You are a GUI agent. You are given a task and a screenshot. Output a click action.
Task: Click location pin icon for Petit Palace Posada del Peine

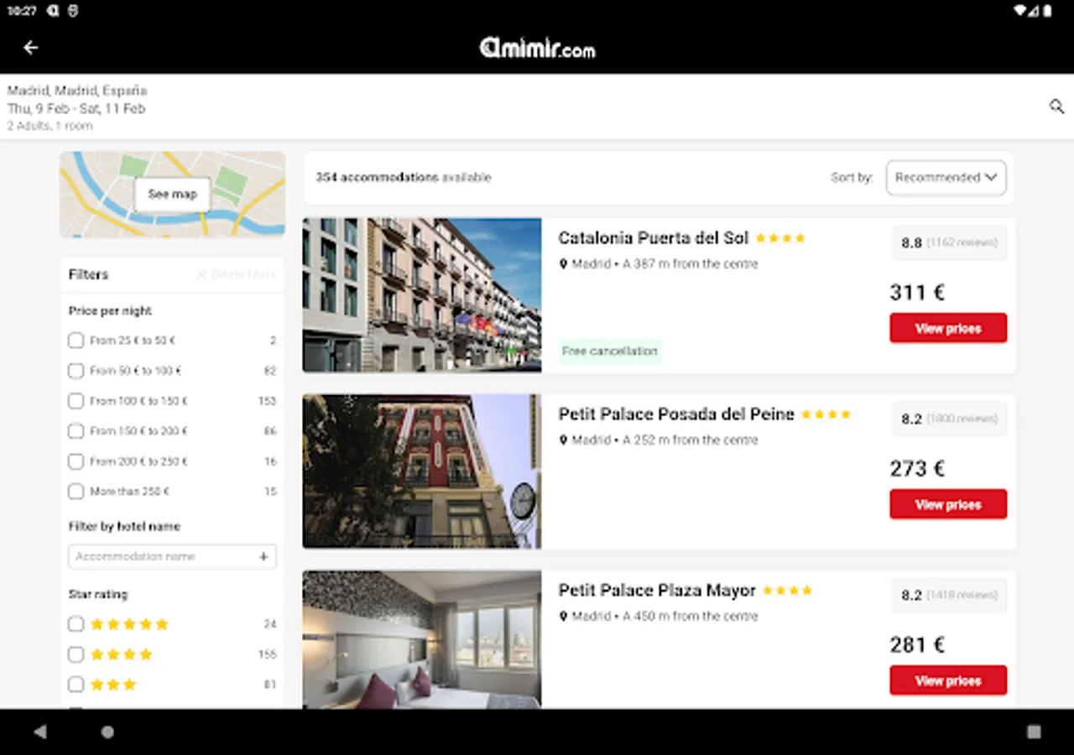pyautogui.click(x=564, y=440)
